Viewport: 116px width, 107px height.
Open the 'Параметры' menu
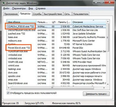pos(19,8)
